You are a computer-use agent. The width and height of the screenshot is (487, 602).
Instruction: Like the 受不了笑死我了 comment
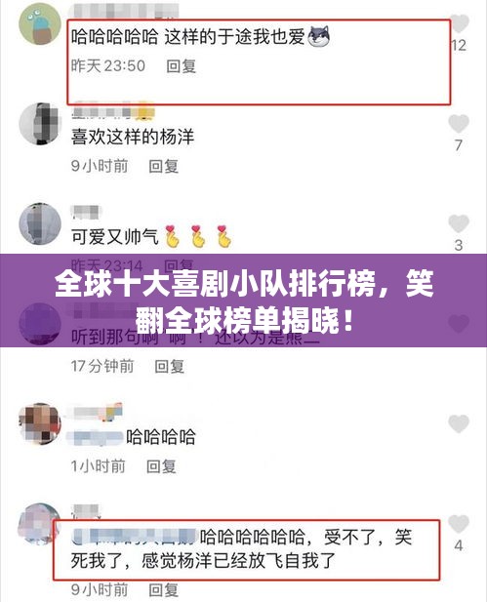(459, 524)
